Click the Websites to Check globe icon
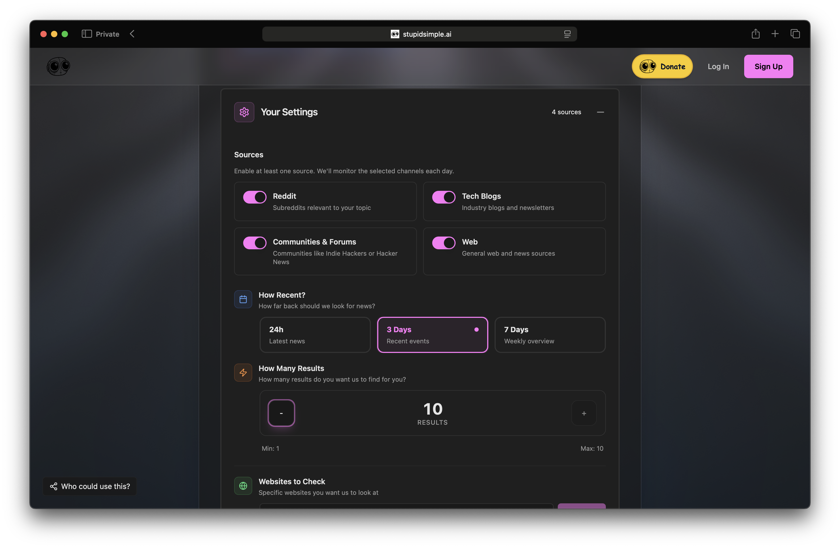Image resolution: width=840 pixels, height=548 pixels. click(x=243, y=486)
